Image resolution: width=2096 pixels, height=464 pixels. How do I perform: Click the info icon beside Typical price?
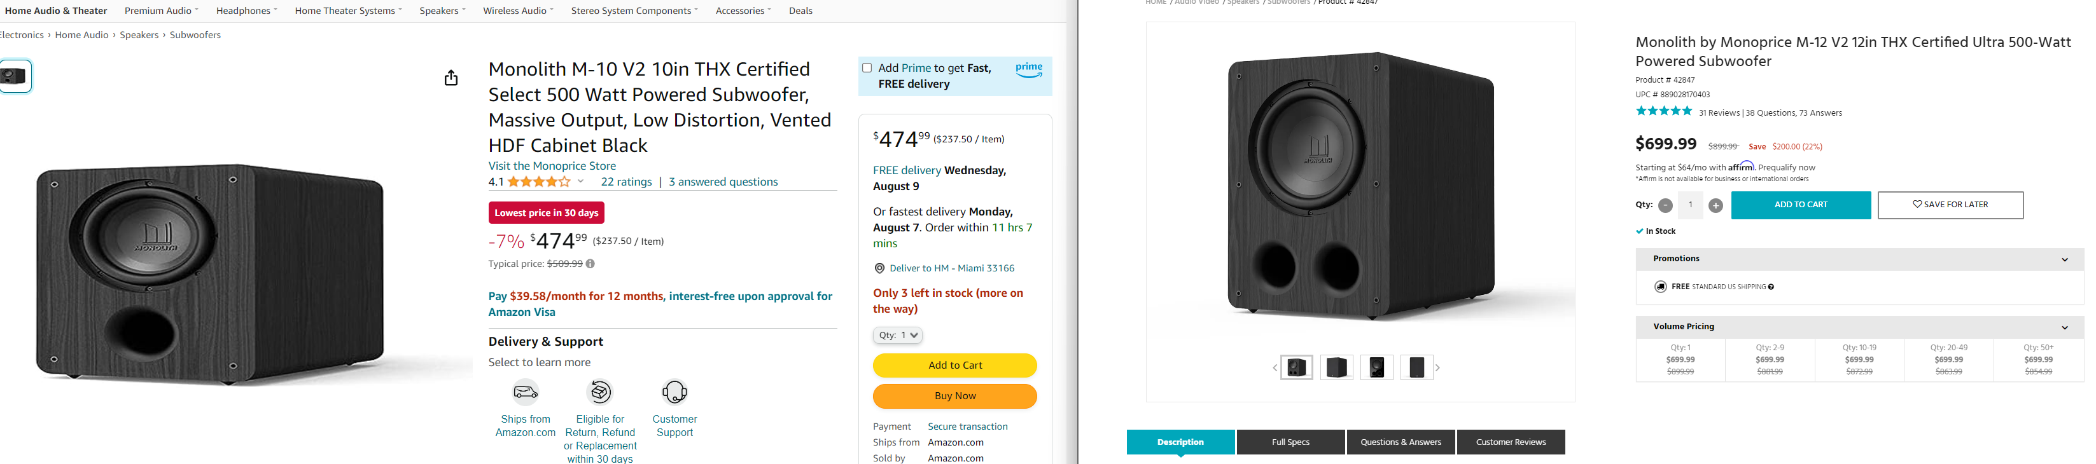pyautogui.click(x=590, y=264)
